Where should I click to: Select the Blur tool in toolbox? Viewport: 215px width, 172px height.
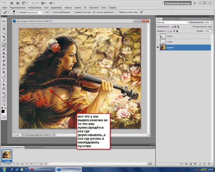(x=4, y=68)
